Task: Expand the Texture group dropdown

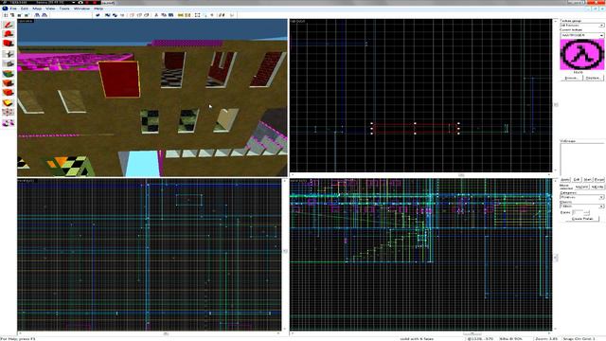Action: (601, 26)
